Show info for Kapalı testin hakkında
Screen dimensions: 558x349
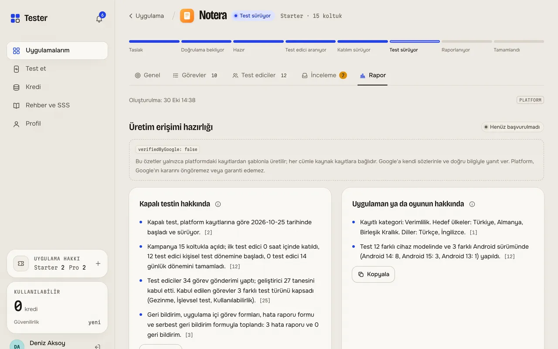218,204
